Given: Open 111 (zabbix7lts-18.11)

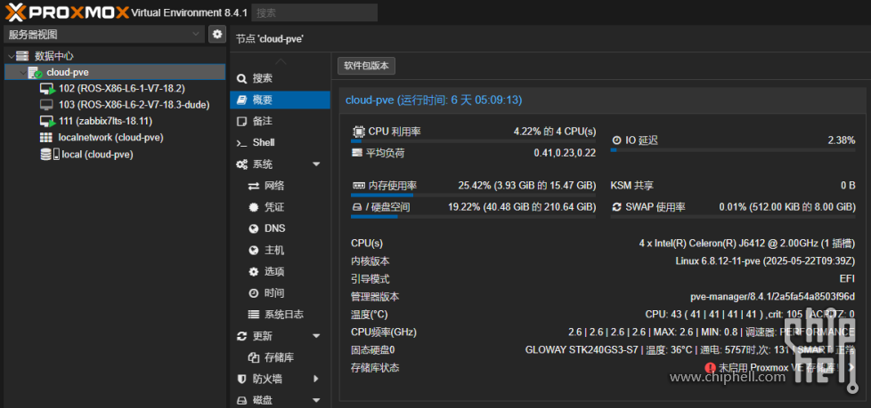Looking at the screenshot, I should (x=106, y=122).
